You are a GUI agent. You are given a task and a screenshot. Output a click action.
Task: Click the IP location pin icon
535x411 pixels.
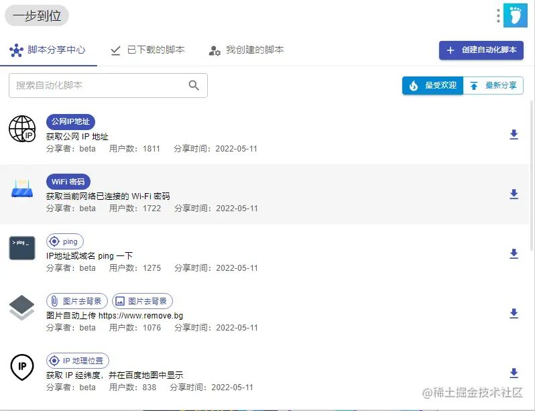22,367
